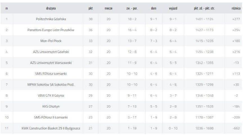The height and width of the screenshot is (135, 243).
Task: Open AZS Uniwersytet Gdański team
Action: (51, 52)
